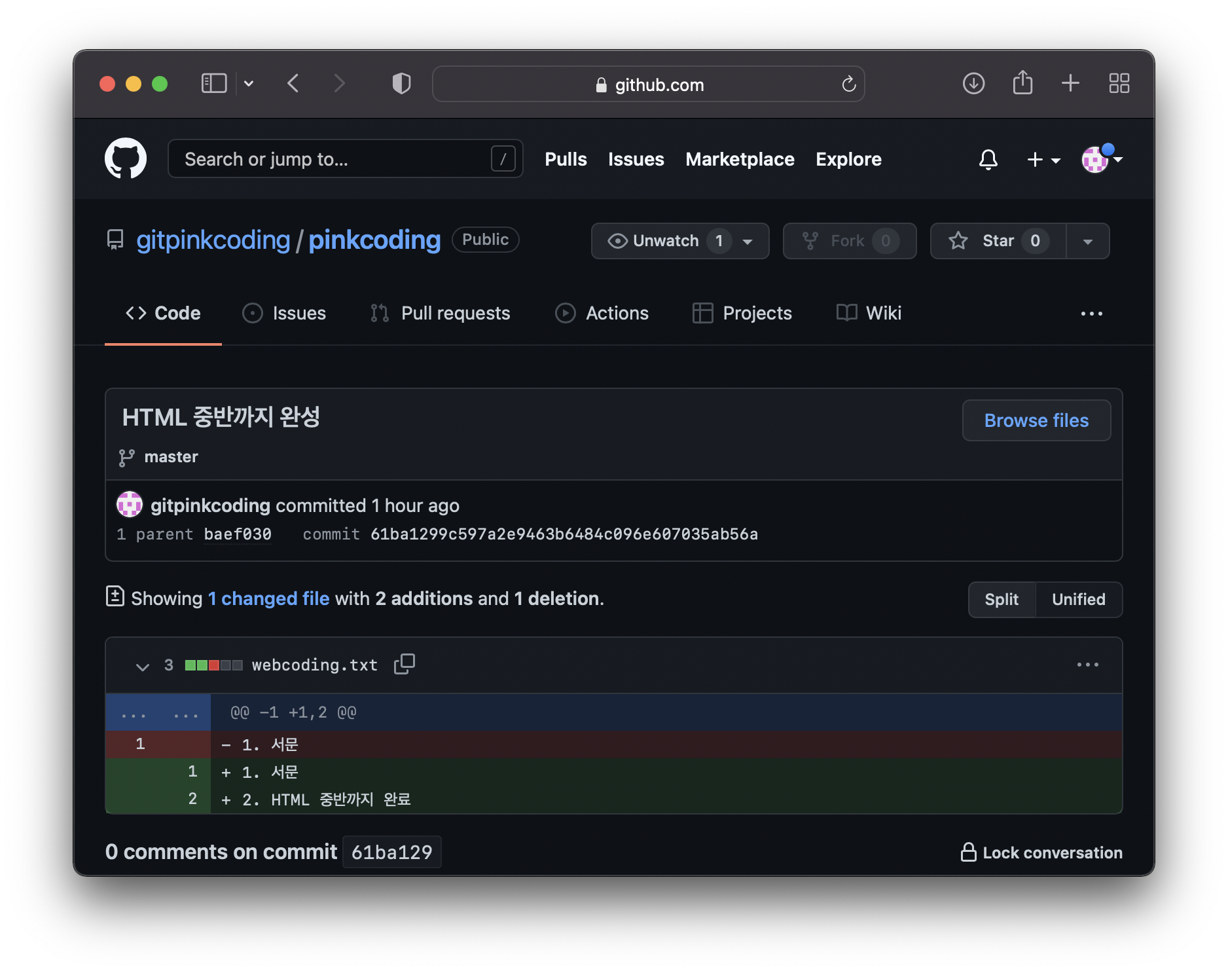The image size is (1228, 973).
Task: Click the Public visibility badge
Action: coord(485,240)
